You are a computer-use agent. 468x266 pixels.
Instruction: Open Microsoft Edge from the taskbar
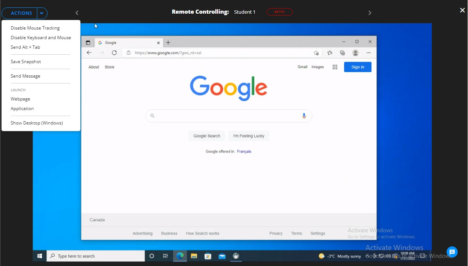click(x=180, y=256)
